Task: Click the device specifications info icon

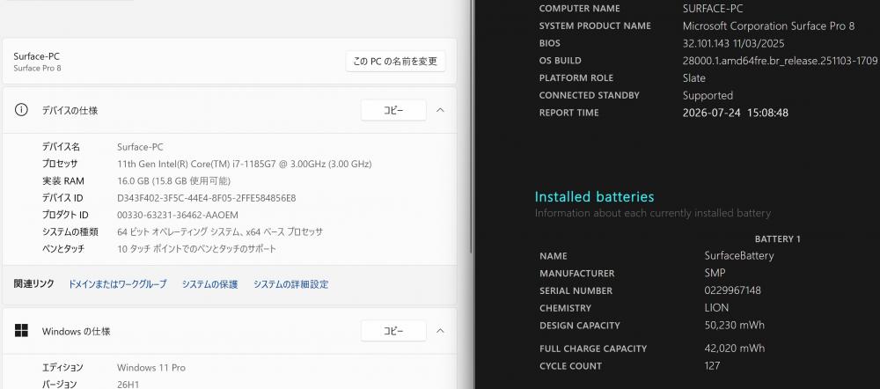Action: click(21, 110)
